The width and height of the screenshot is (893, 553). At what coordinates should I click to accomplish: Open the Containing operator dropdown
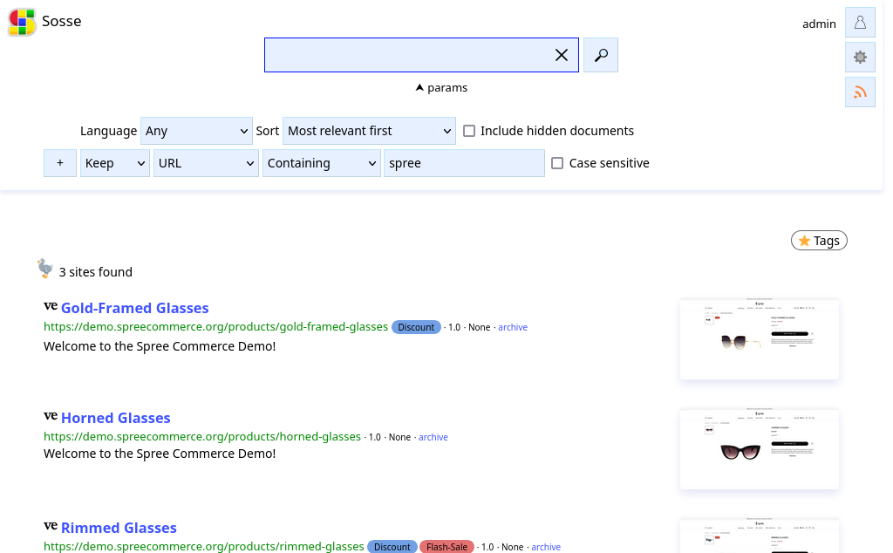click(x=321, y=163)
